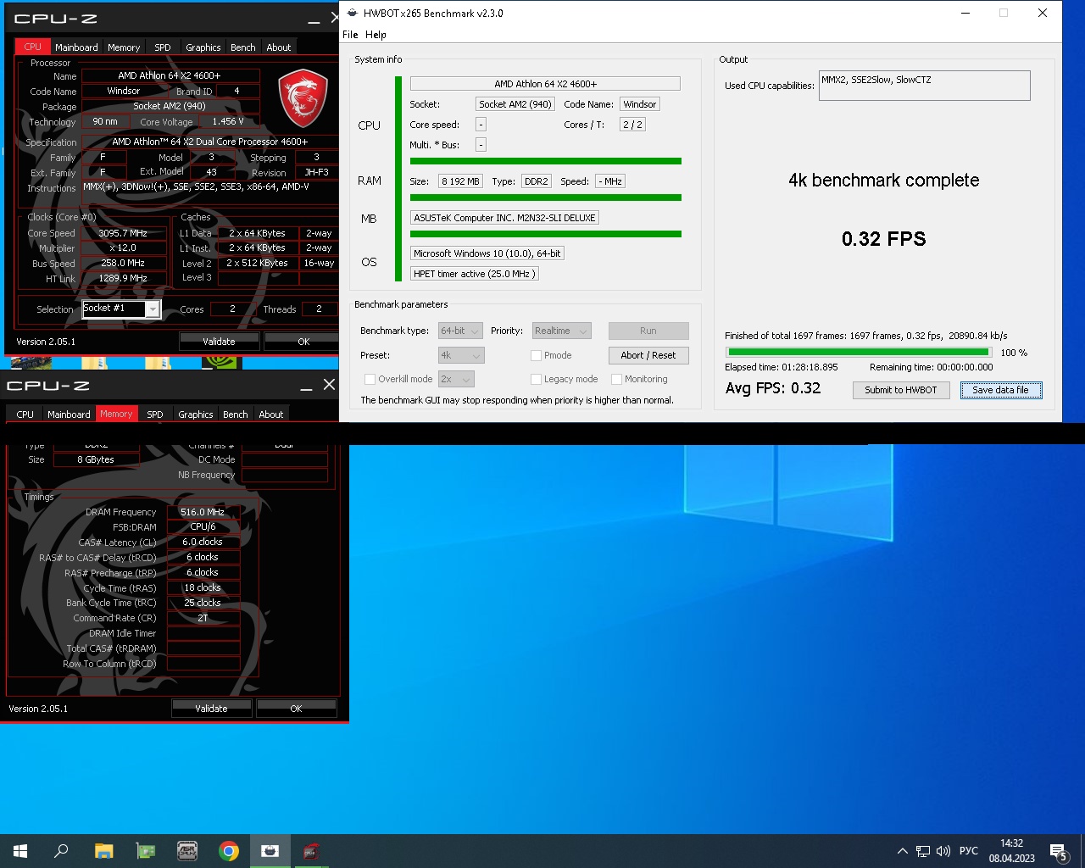
Task: Switch to Graphics tab in upper CPU-Z
Action: 203,47
